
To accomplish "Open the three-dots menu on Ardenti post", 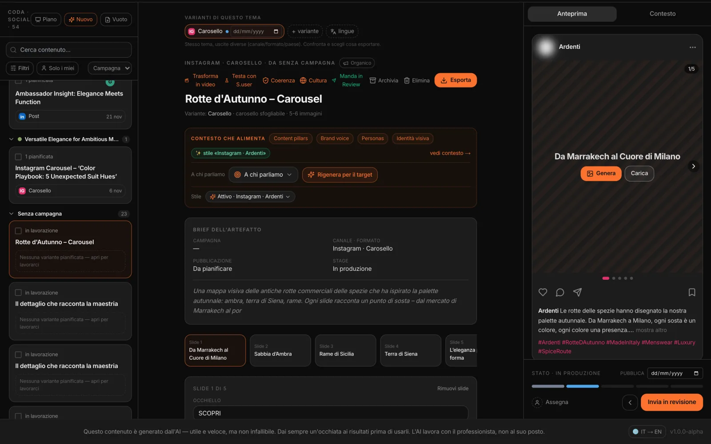I will pyautogui.click(x=692, y=47).
